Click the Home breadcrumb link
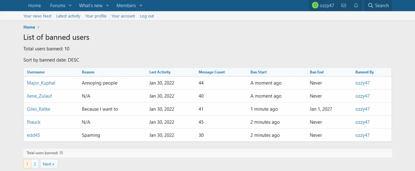This screenshot has width=415, height=171. (x=29, y=27)
